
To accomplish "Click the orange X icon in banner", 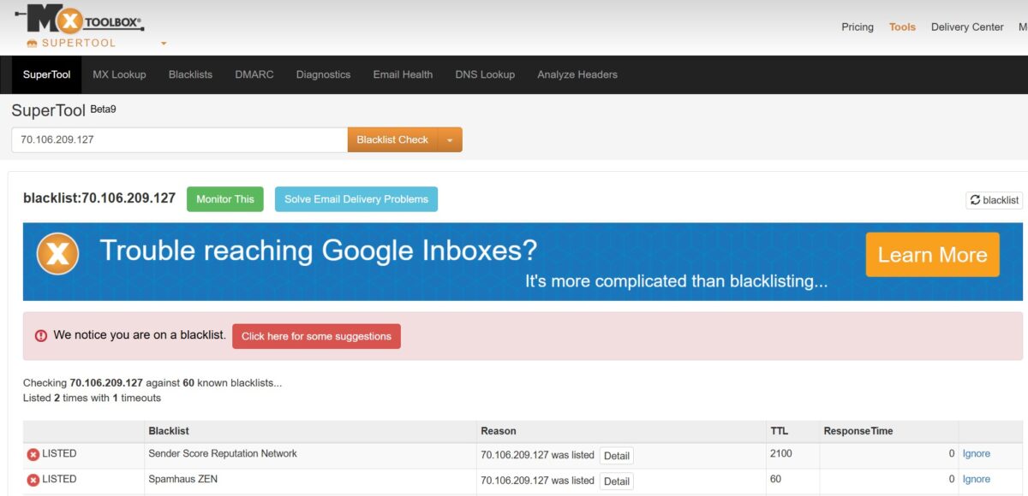I will click(x=57, y=254).
